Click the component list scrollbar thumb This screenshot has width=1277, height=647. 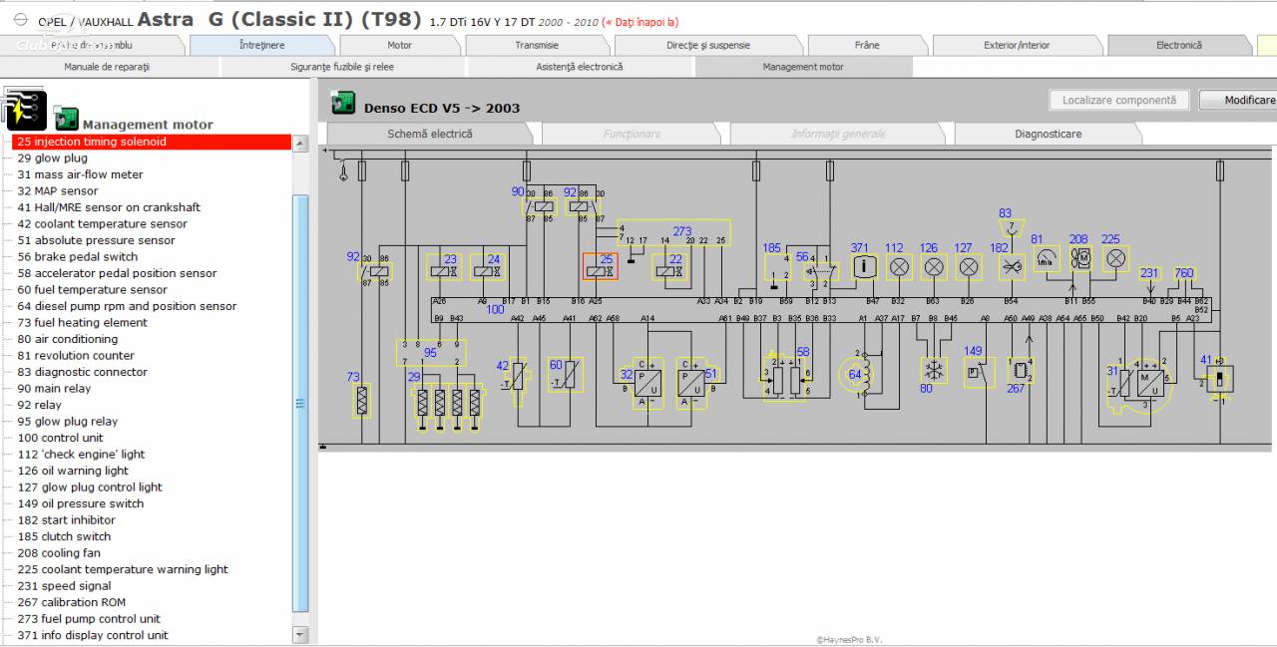tap(300, 404)
